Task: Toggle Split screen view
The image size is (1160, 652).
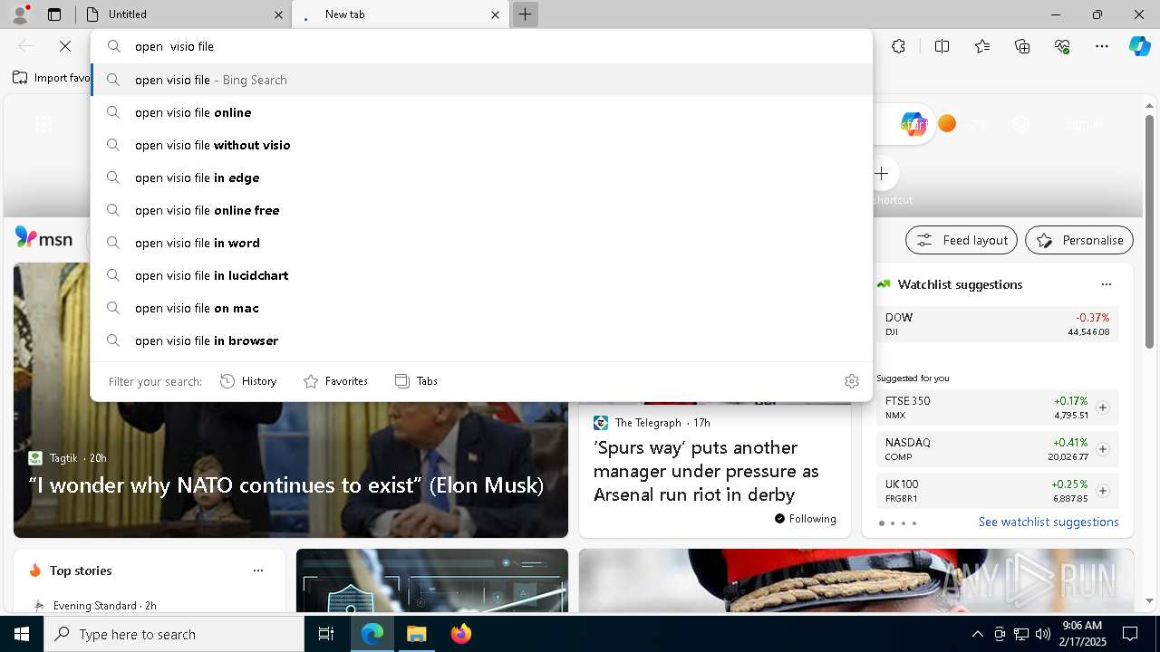Action: tap(942, 46)
